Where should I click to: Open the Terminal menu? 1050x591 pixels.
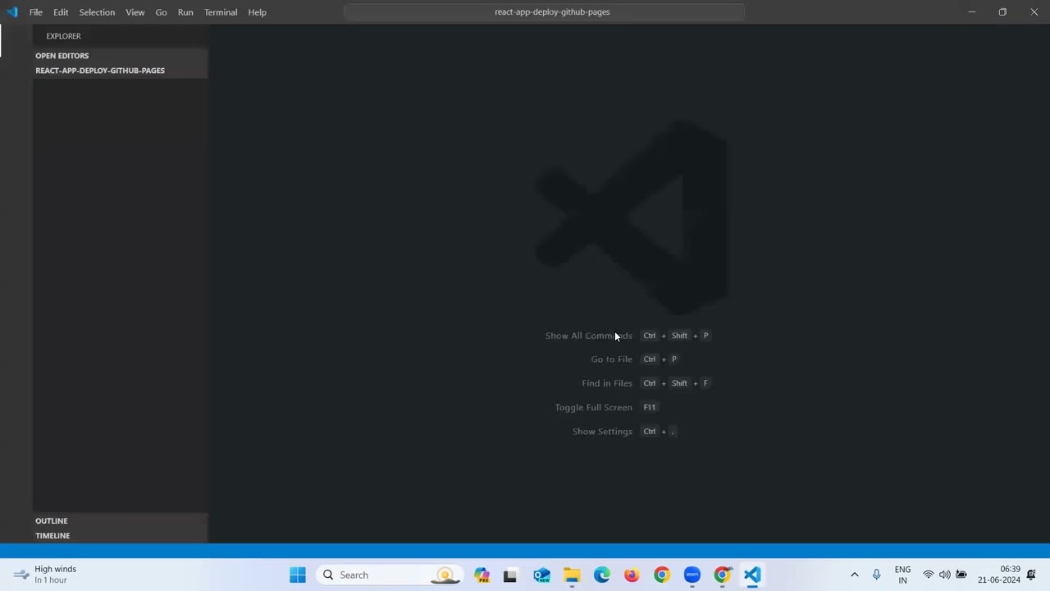(x=221, y=12)
